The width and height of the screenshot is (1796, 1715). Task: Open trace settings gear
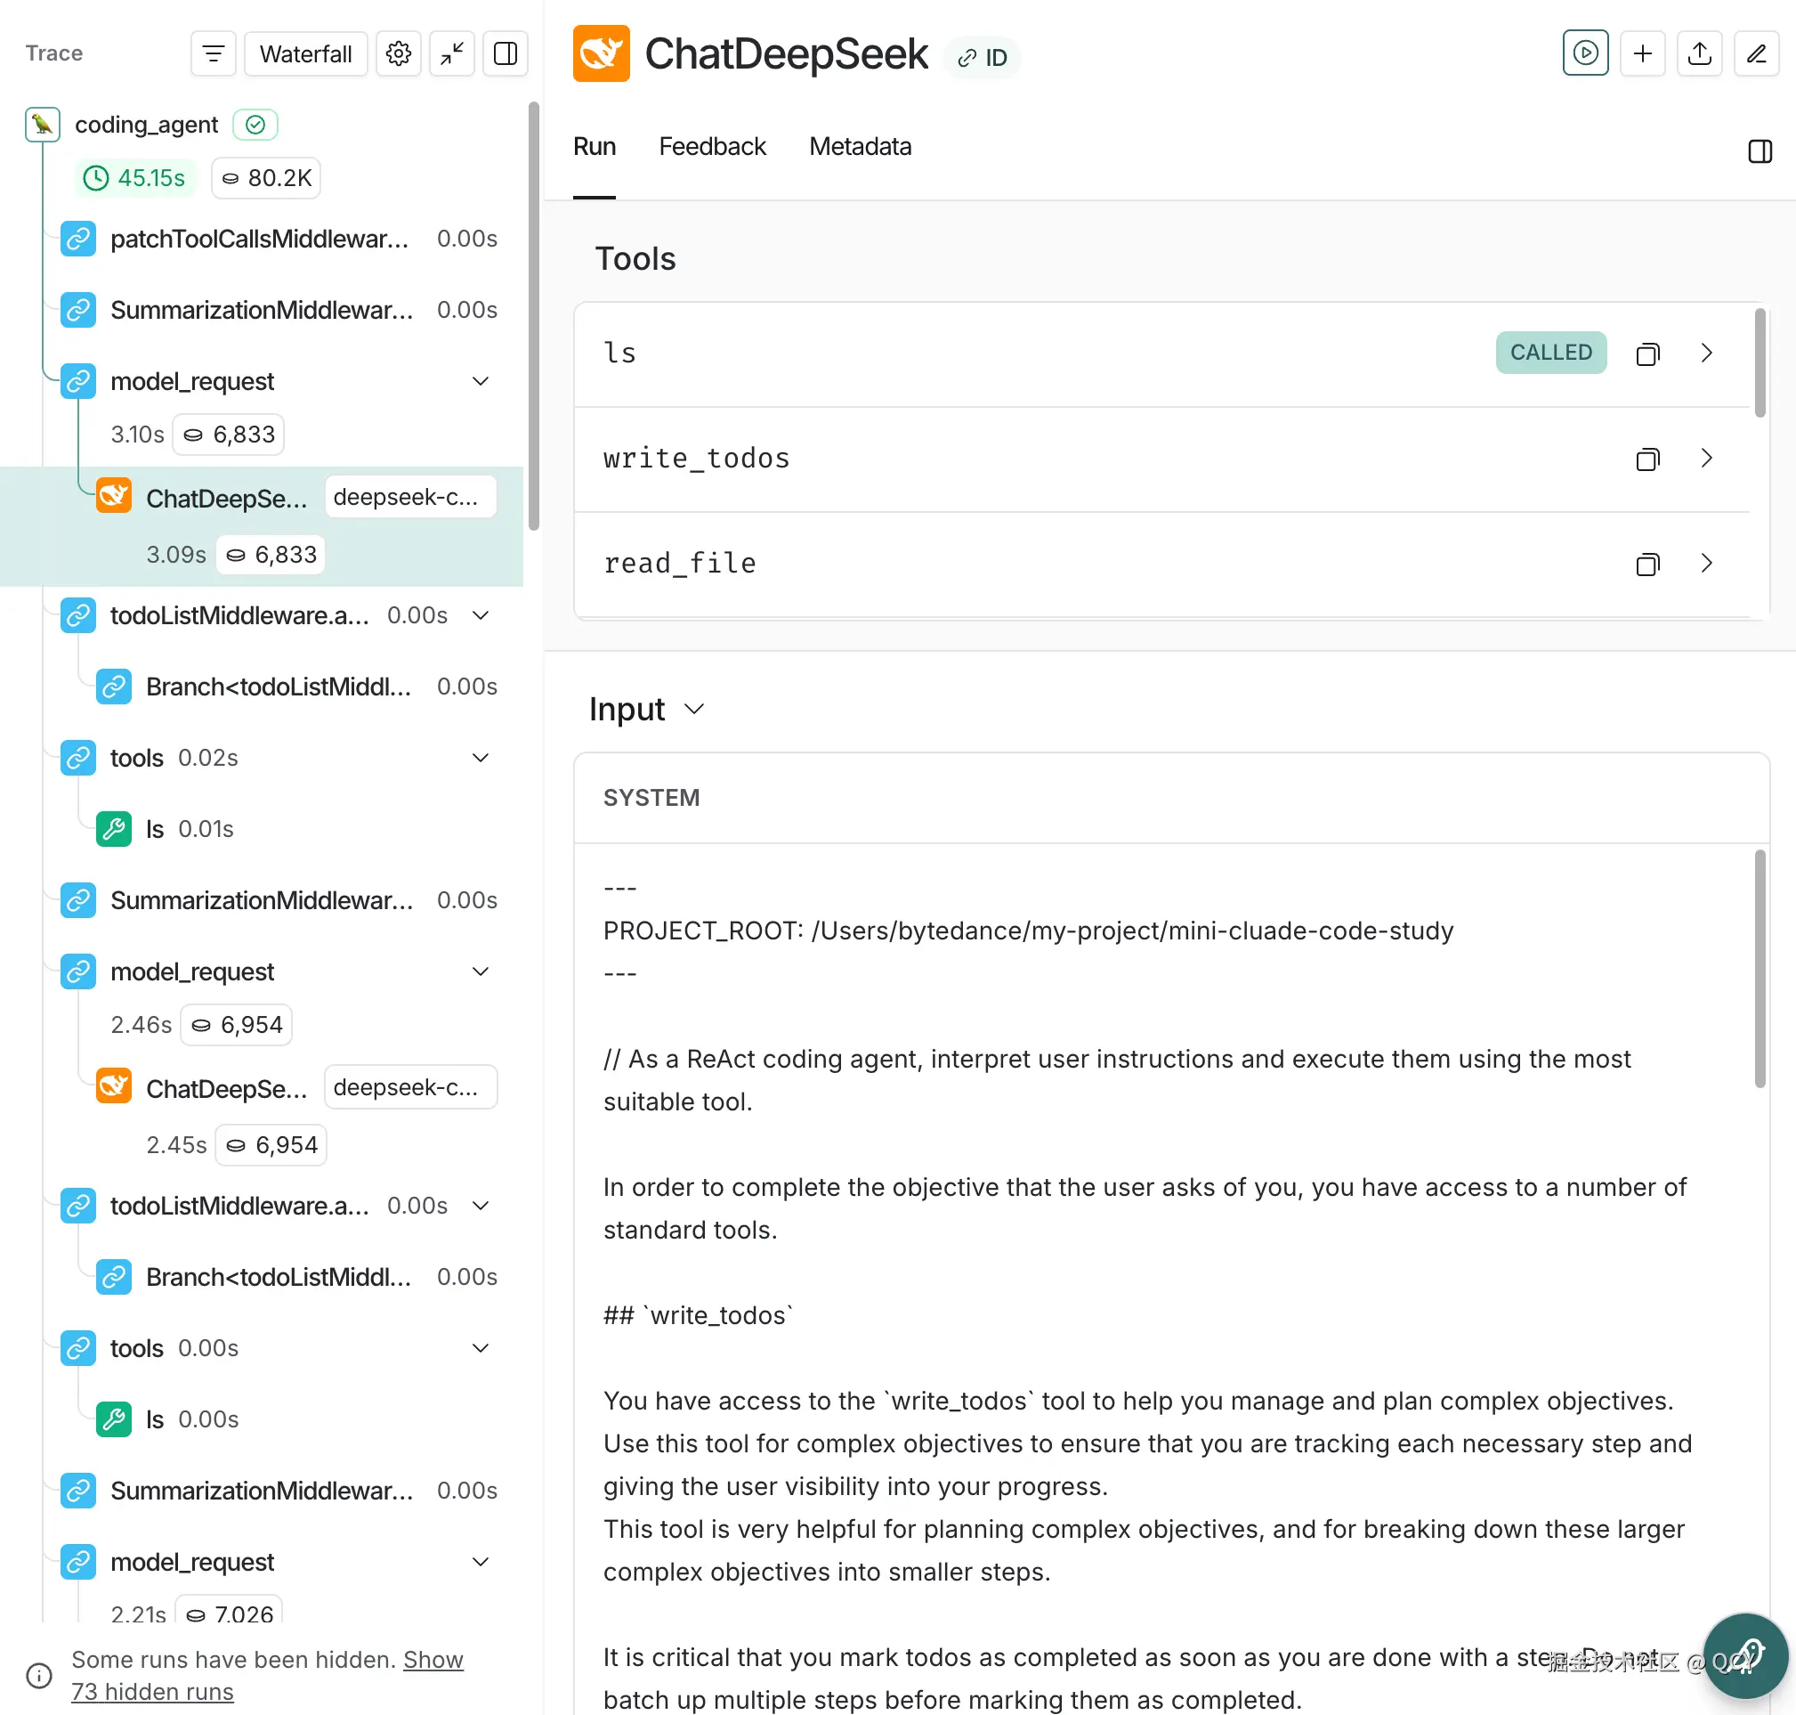[399, 54]
